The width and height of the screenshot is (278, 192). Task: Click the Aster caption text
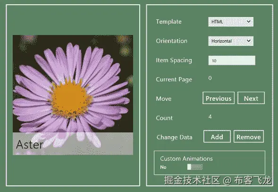pyautogui.click(x=29, y=145)
